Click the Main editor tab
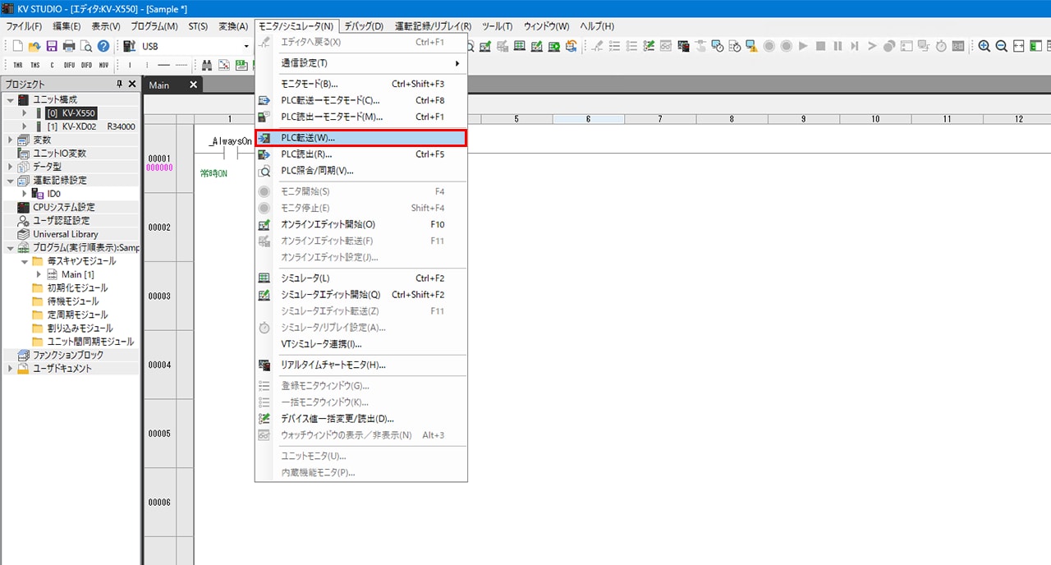The width and height of the screenshot is (1051, 565). [159, 85]
